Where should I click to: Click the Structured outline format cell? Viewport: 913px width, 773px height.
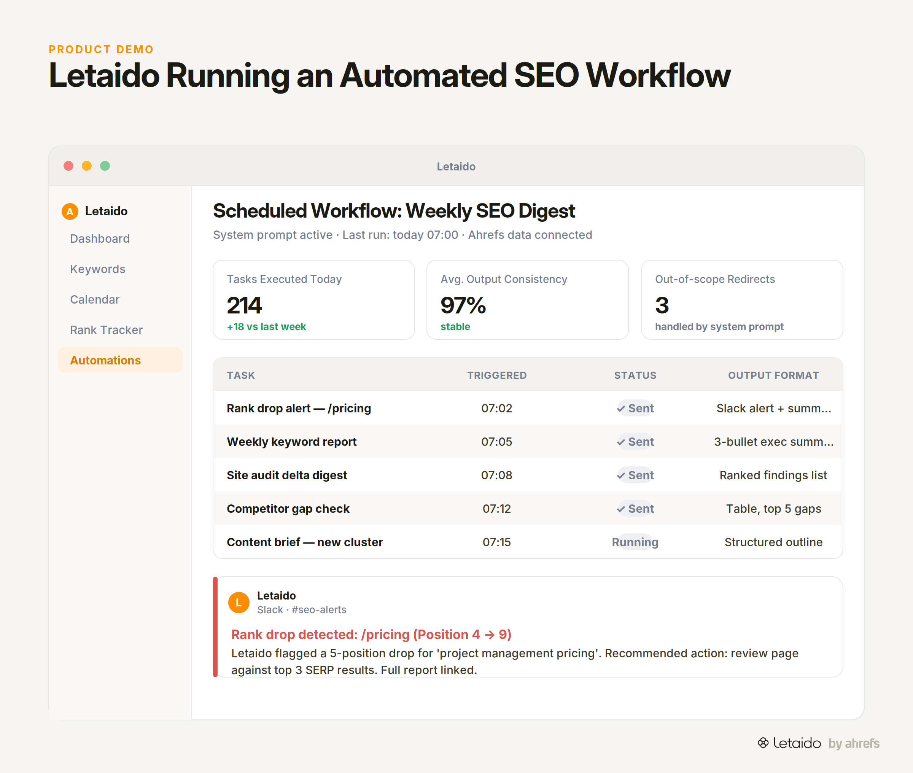coord(774,542)
